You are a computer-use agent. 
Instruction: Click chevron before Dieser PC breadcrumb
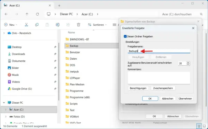pyautogui.click(x=55, y=14)
